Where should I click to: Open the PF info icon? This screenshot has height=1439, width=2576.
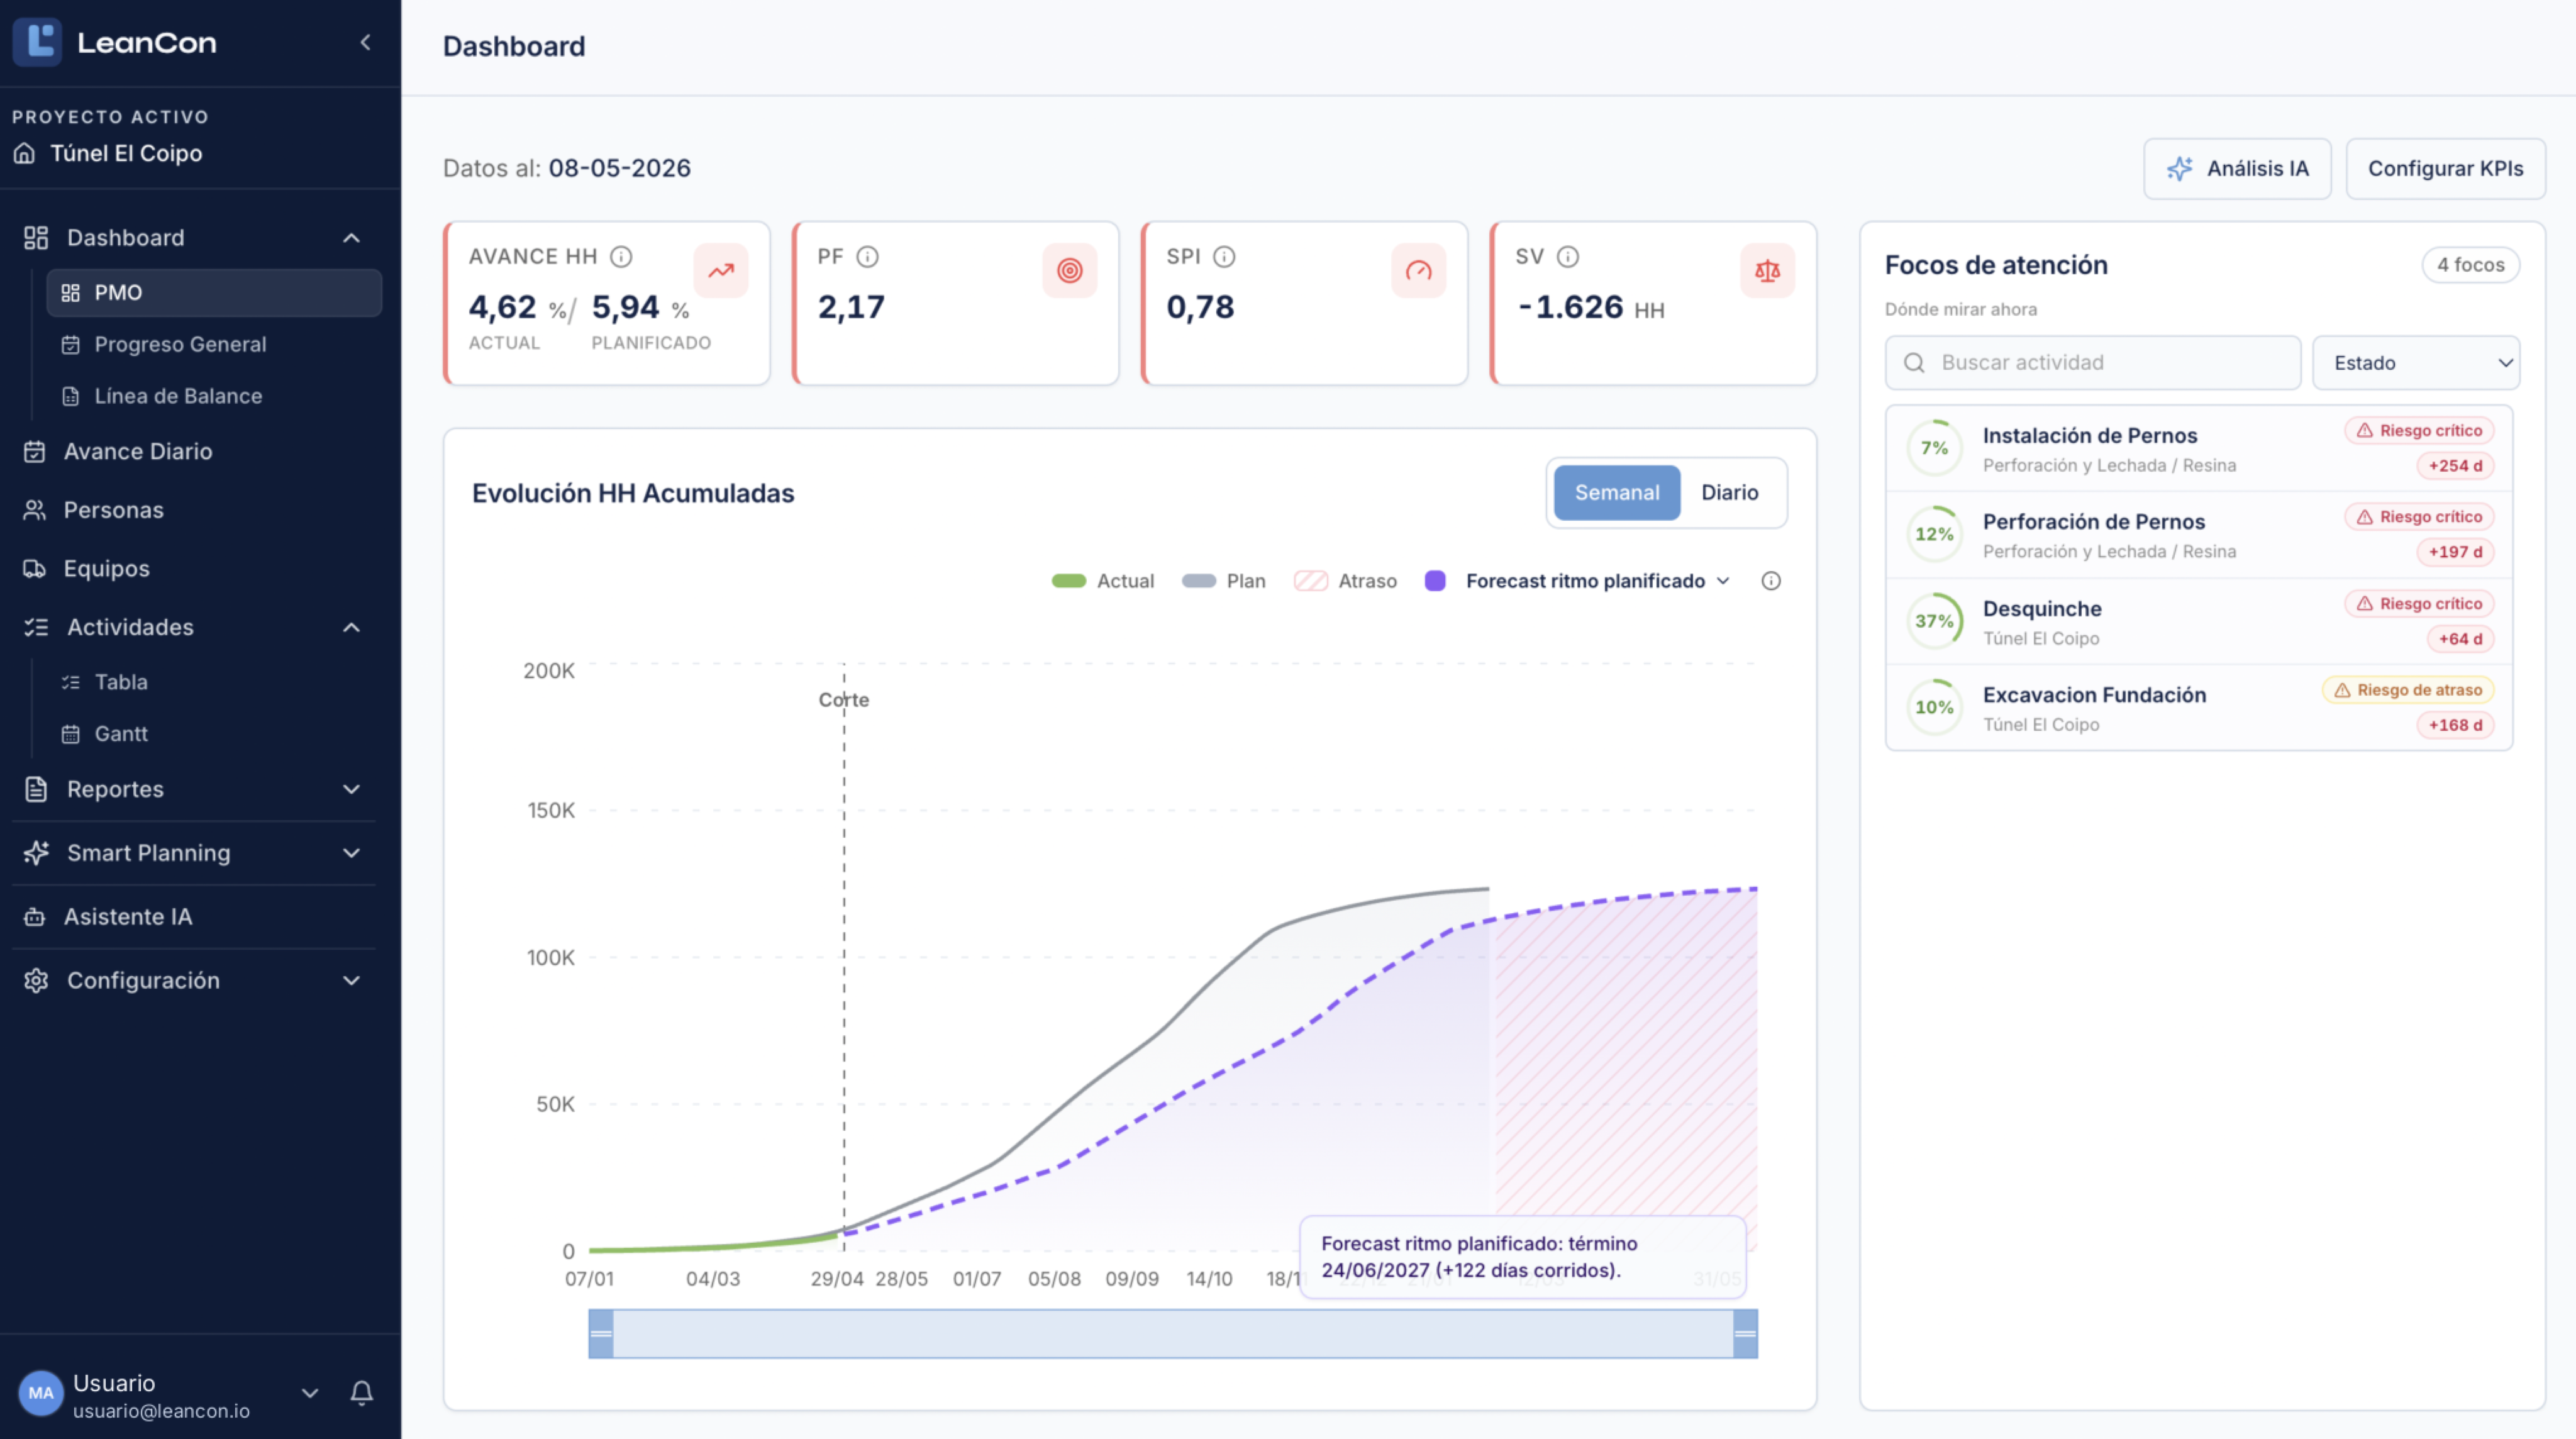tap(867, 257)
